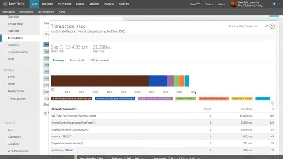Click the user avatar picture

pyautogui.click(x=234, y=4)
